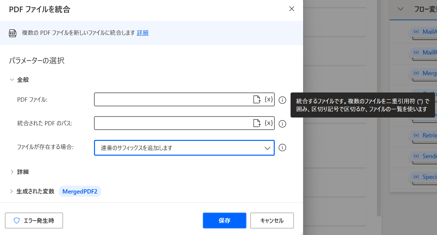Image resolution: width=437 pixels, height=235 pixels.
Task: Select the Speci variable in the flow variables panel
Action: [x=423, y=177]
